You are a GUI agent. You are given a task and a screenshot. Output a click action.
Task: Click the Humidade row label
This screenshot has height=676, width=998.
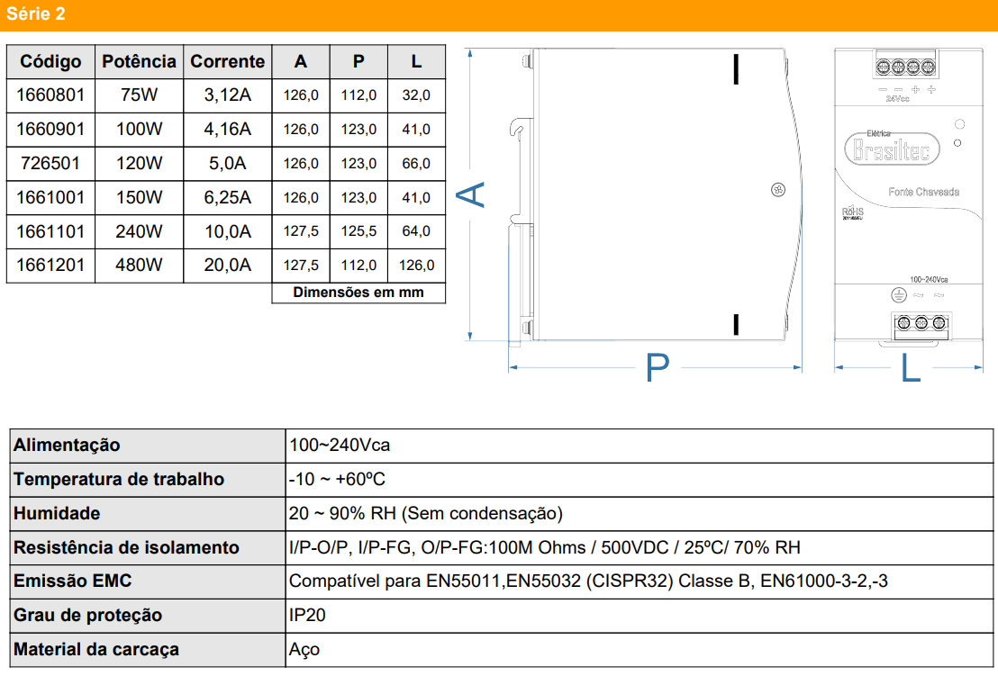57,514
